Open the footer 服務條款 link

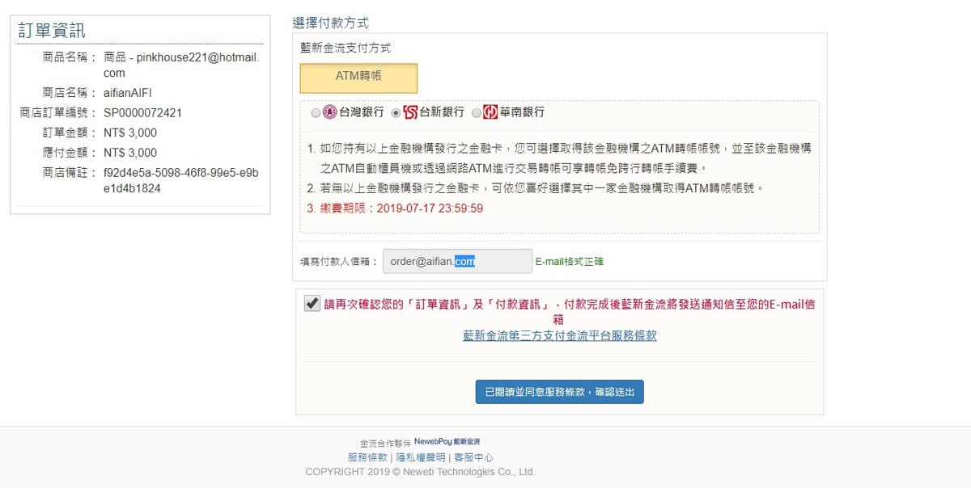pyautogui.click(x=367, y=457)
